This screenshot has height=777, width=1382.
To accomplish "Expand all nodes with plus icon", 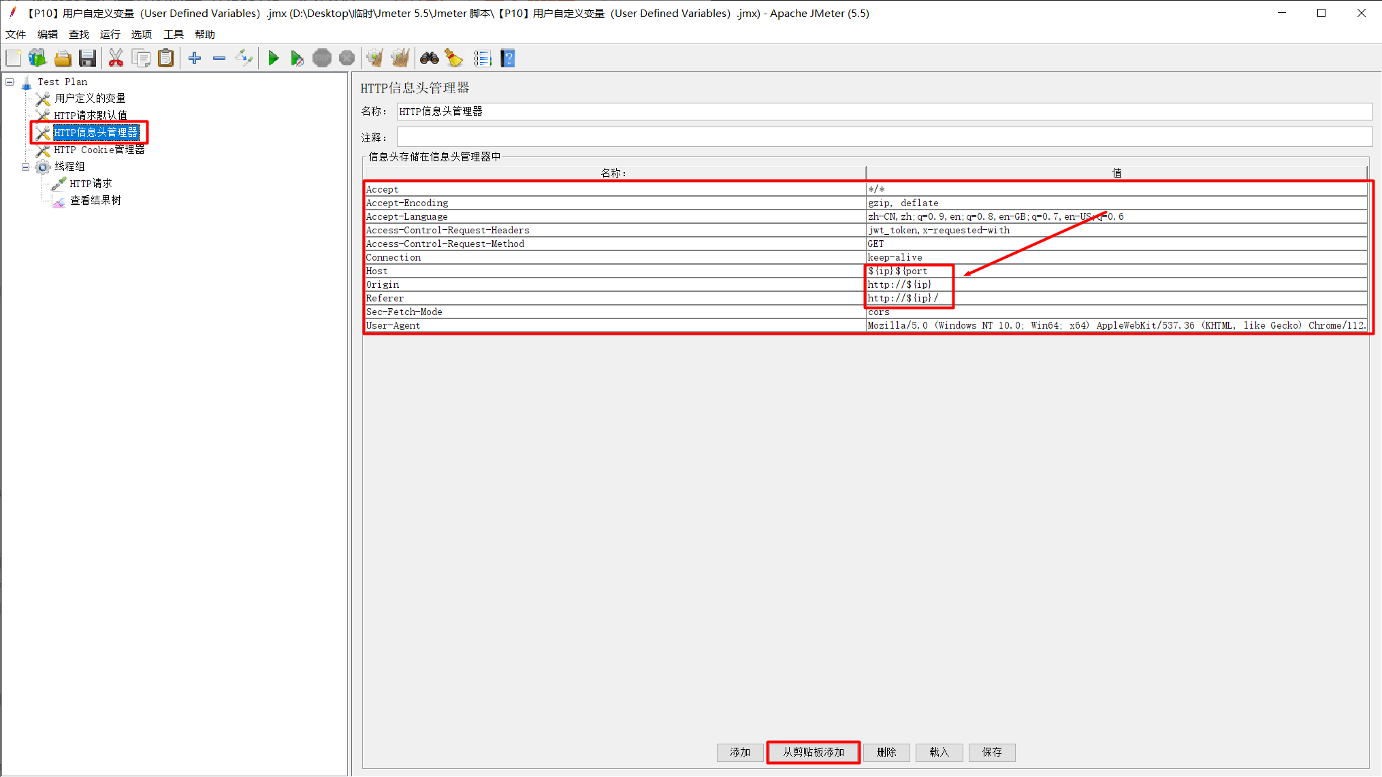I will [x=195, y=59].
